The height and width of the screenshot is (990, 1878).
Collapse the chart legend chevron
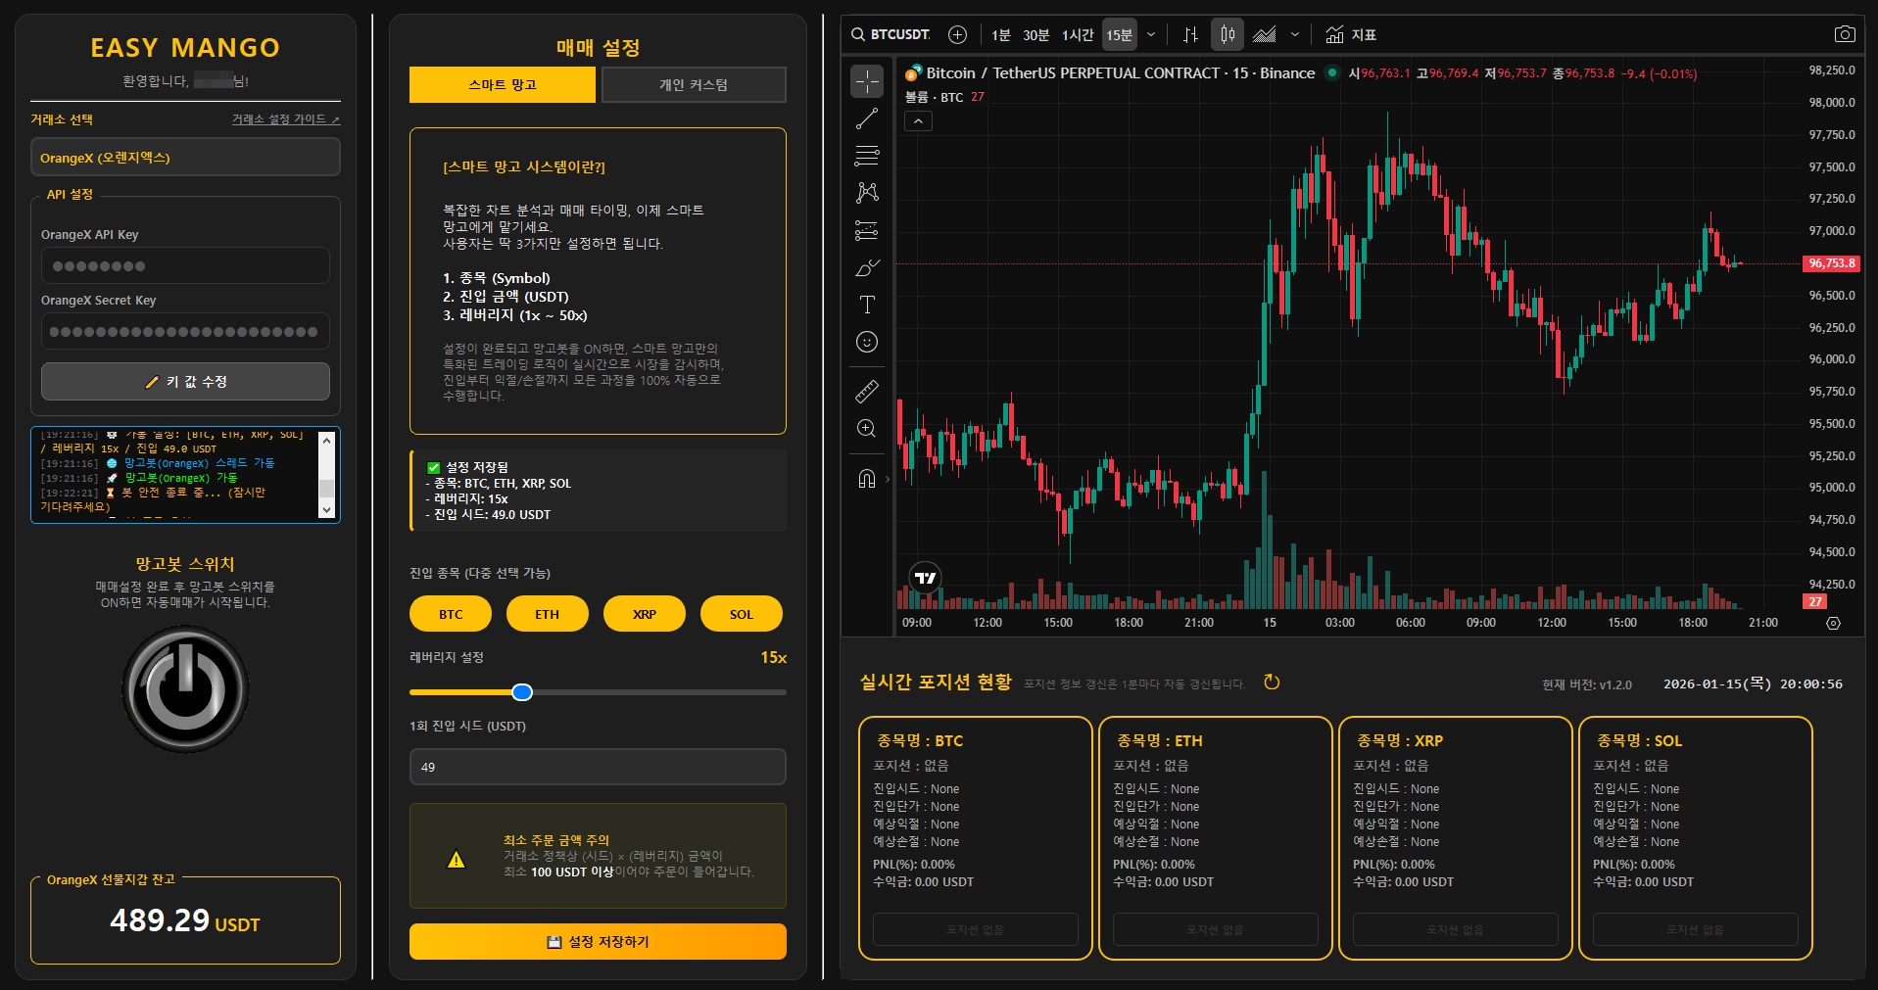pos(918,121)
